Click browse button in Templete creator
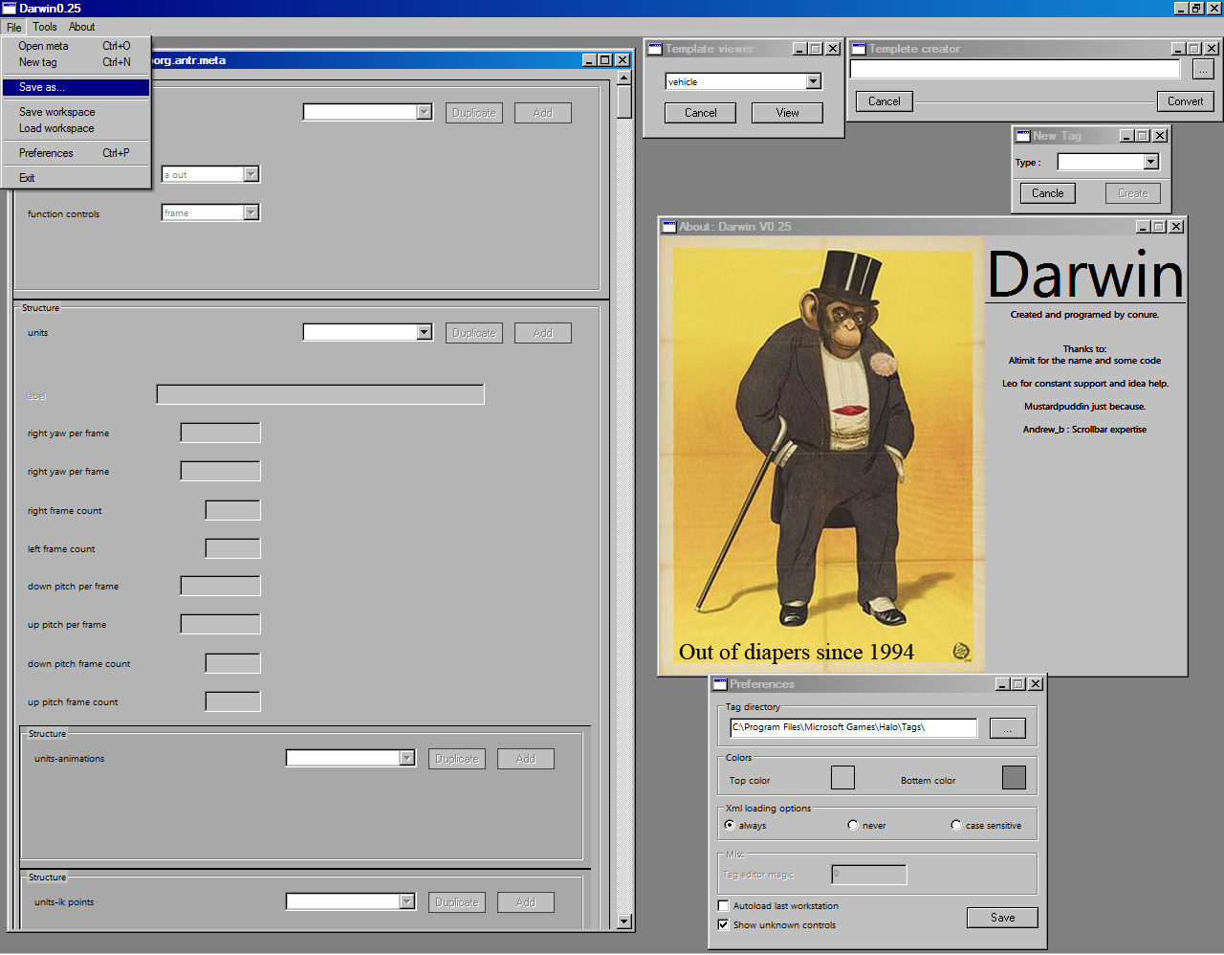Image resolution: width=1224 pixels, height=955 pixels. click(x=1203, y=70)
